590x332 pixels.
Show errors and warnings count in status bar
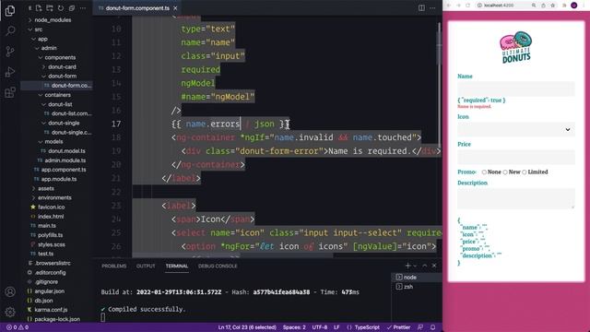click(18, 327)
